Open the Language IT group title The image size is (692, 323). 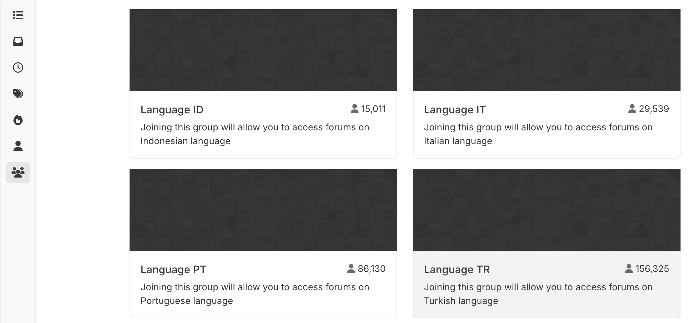[x=455, y=110]
